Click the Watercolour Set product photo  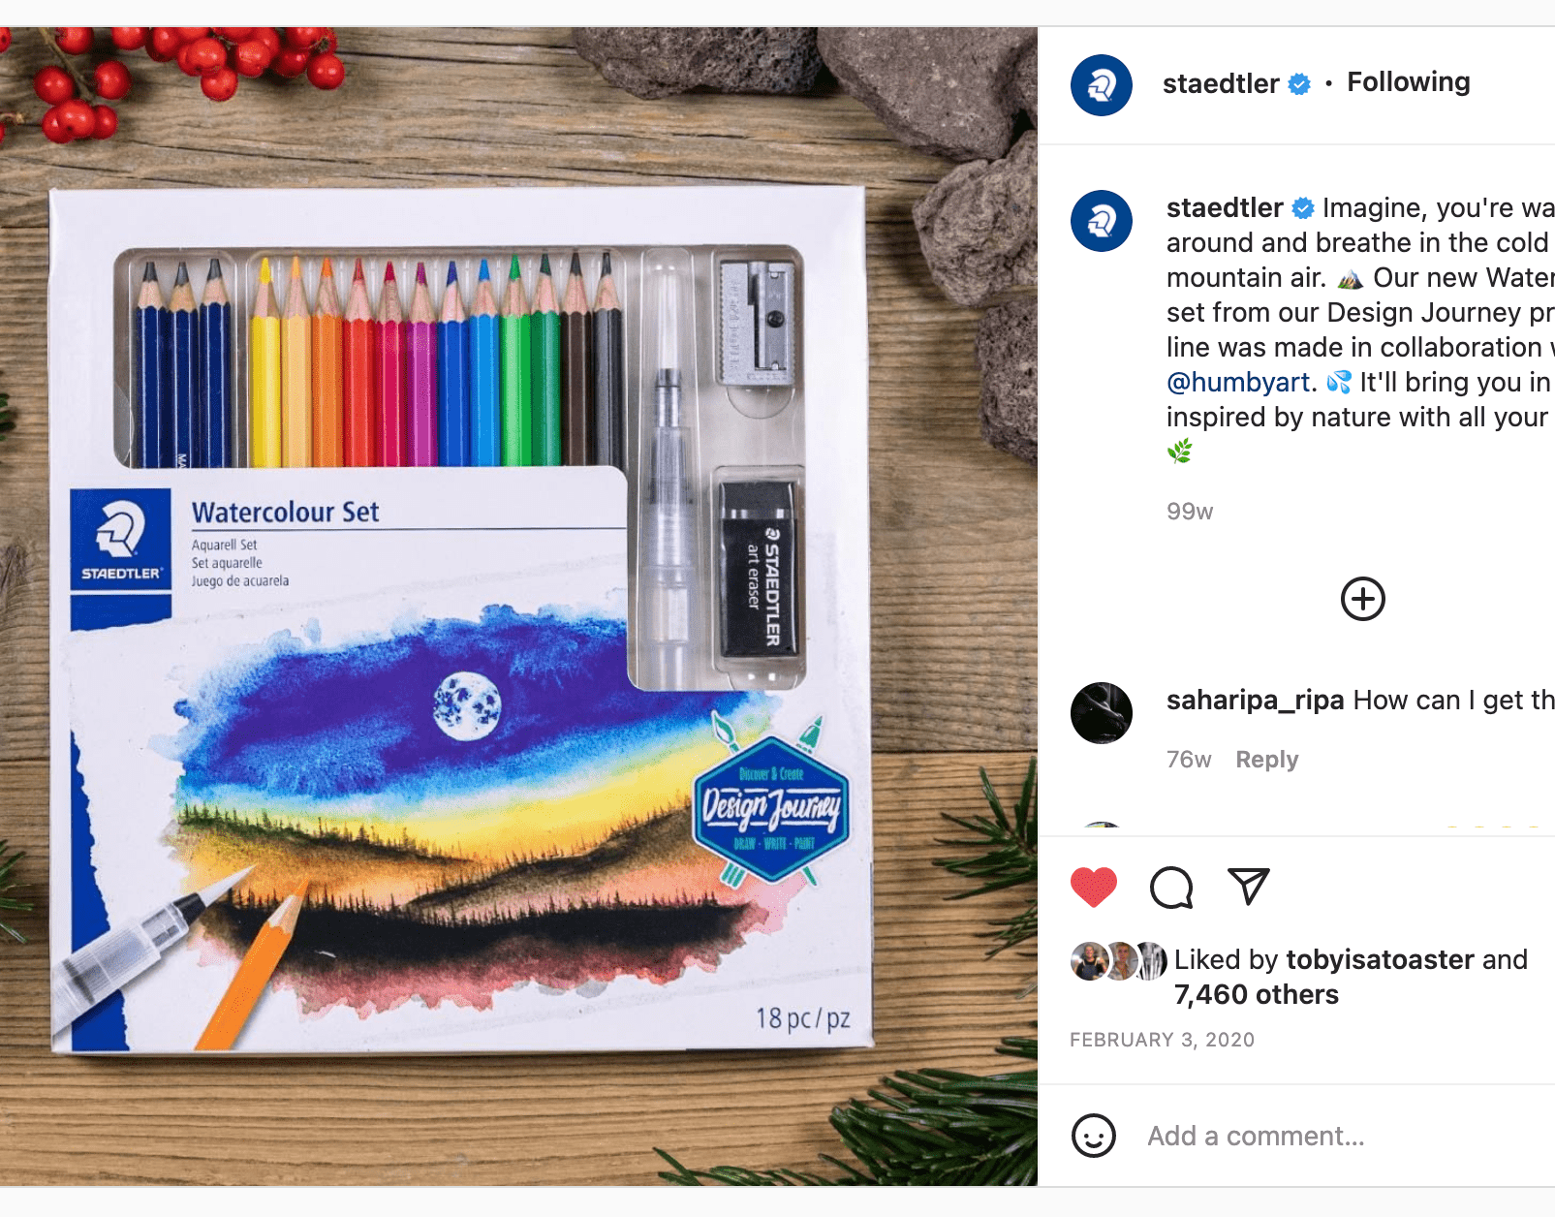518,607
